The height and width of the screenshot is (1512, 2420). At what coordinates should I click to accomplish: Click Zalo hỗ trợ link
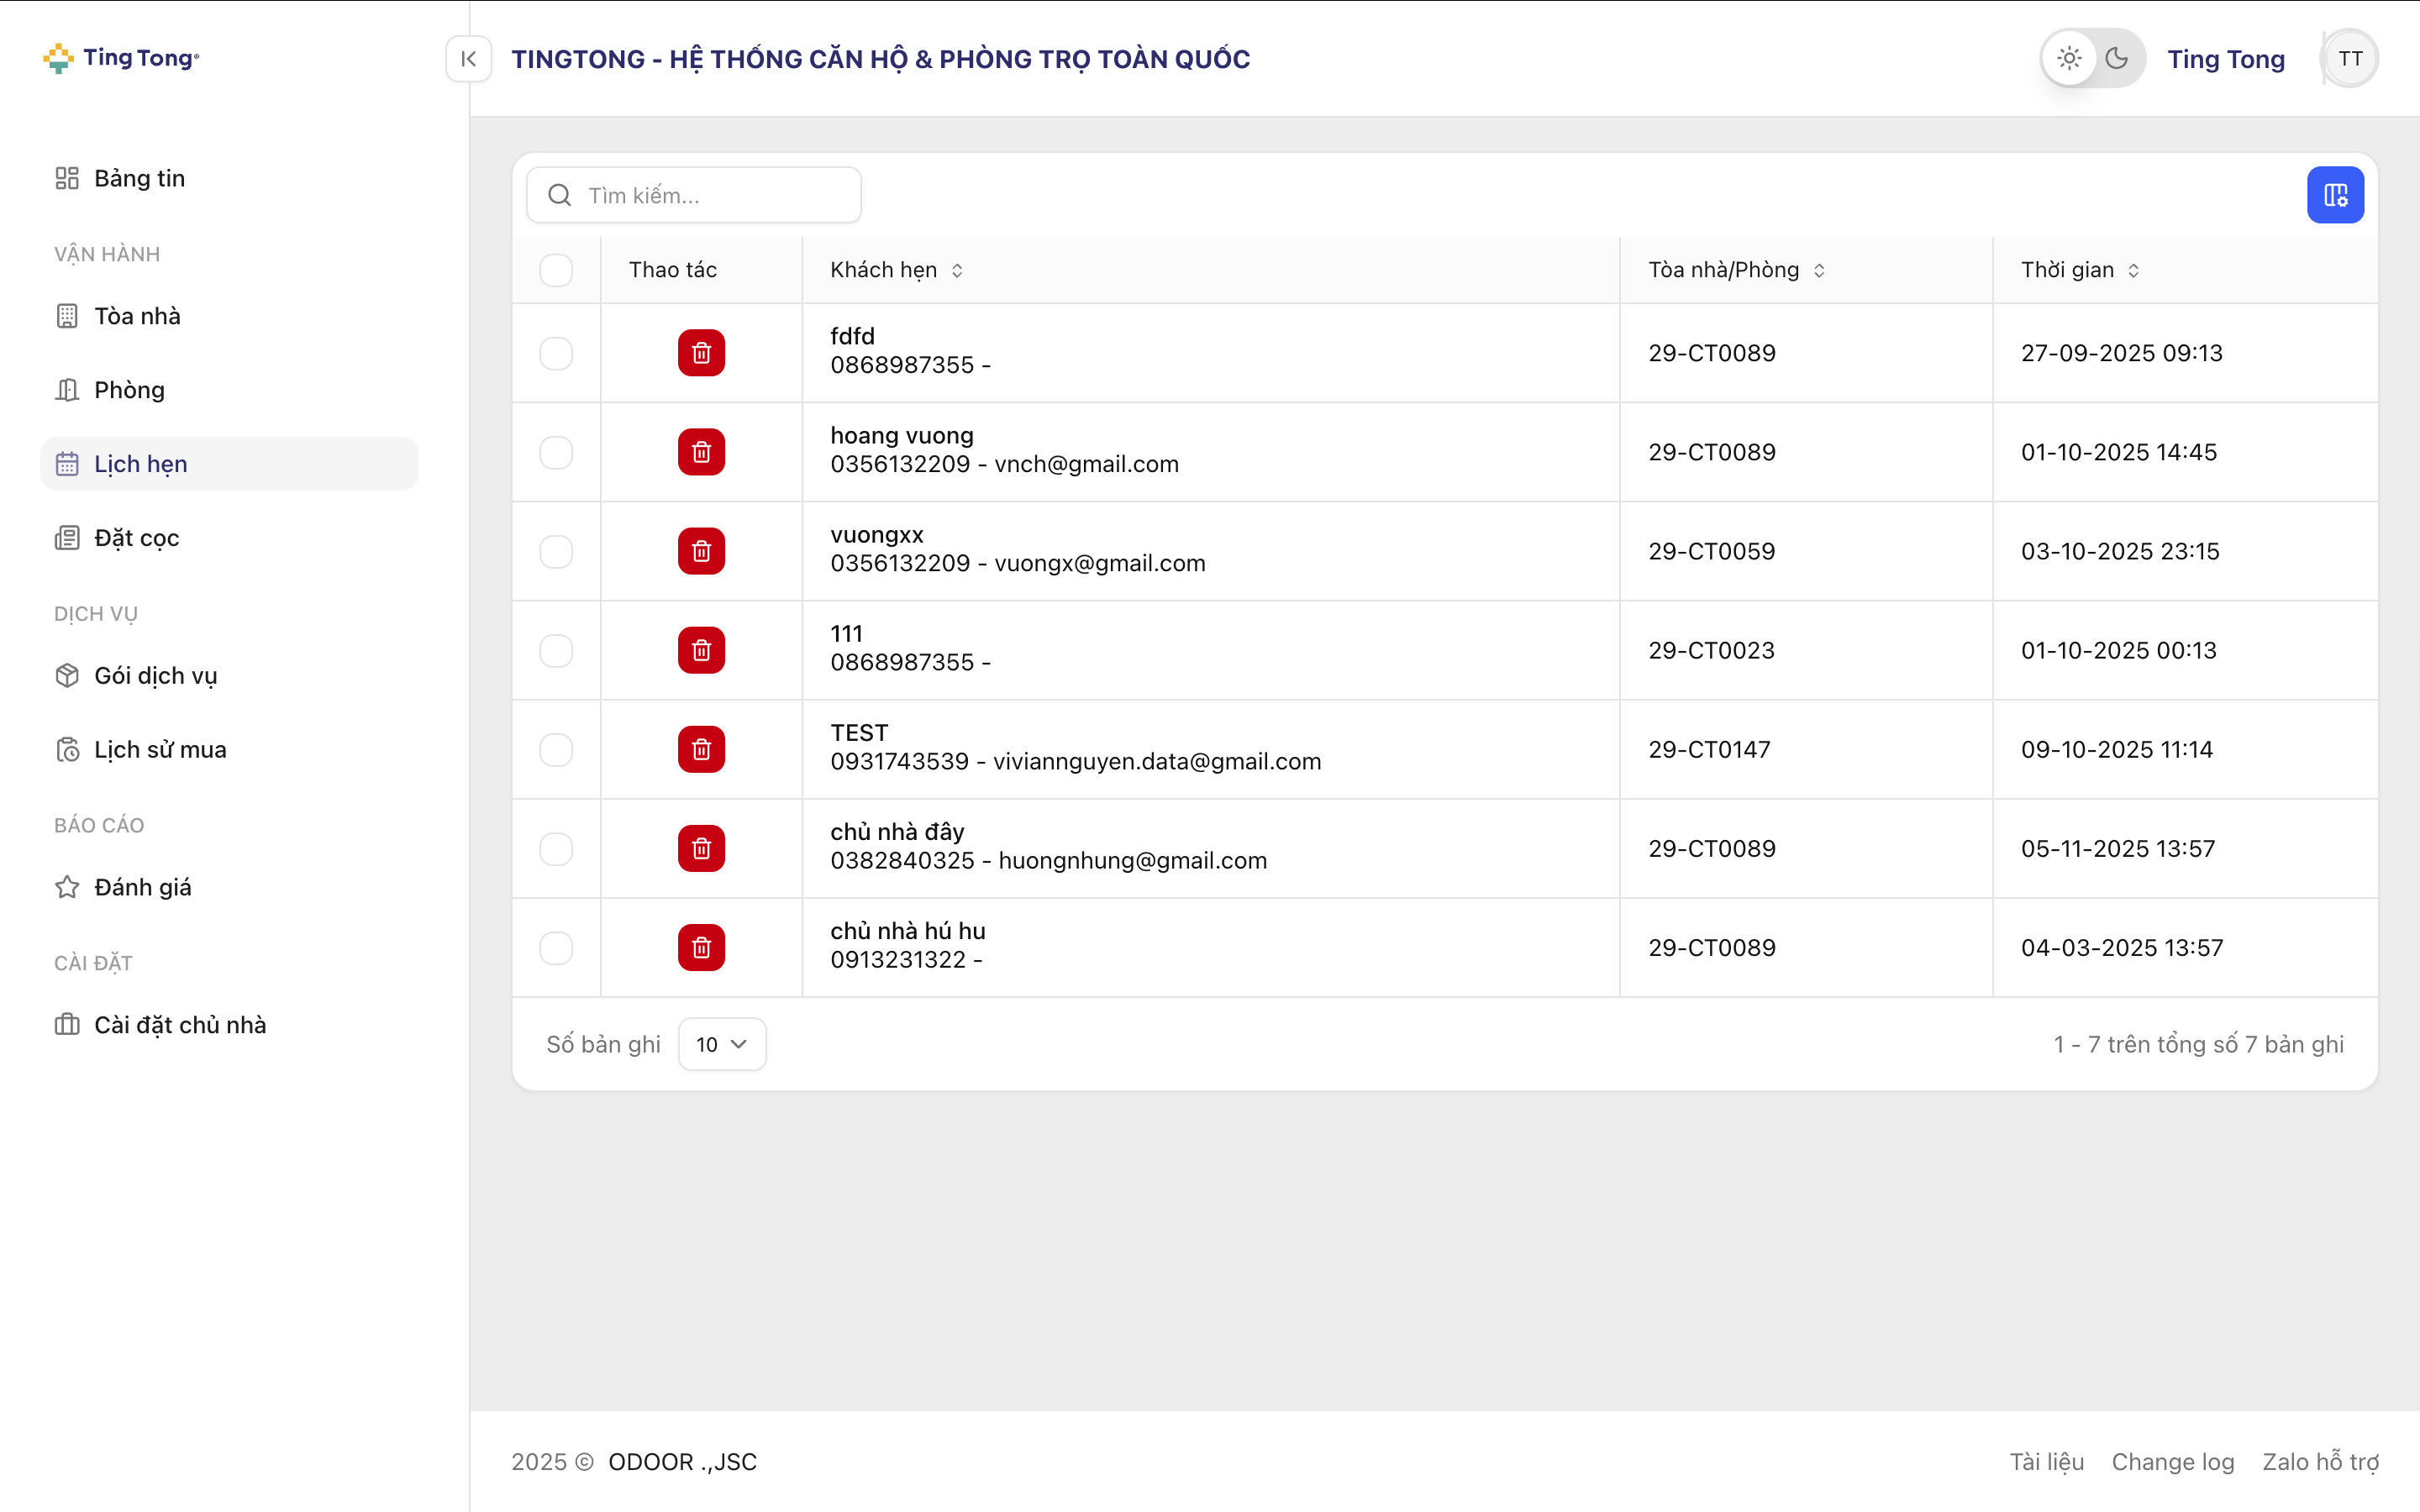coord(2320,1462)
